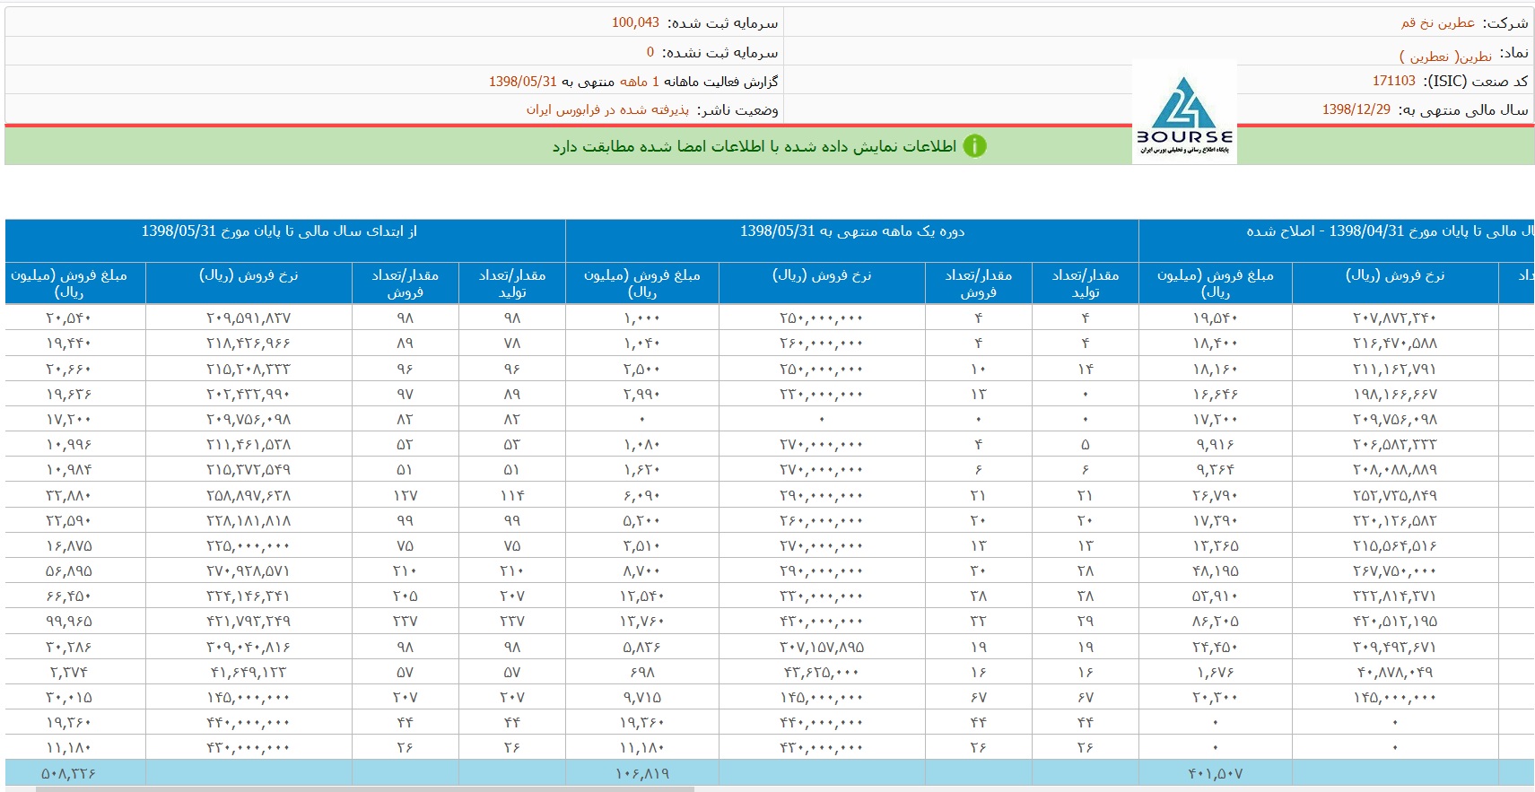The width and height of the screenshot is (1535, 792).
Task: Select sale amount cell ۲۰,۵۴۰
Action: pos(69,318)
